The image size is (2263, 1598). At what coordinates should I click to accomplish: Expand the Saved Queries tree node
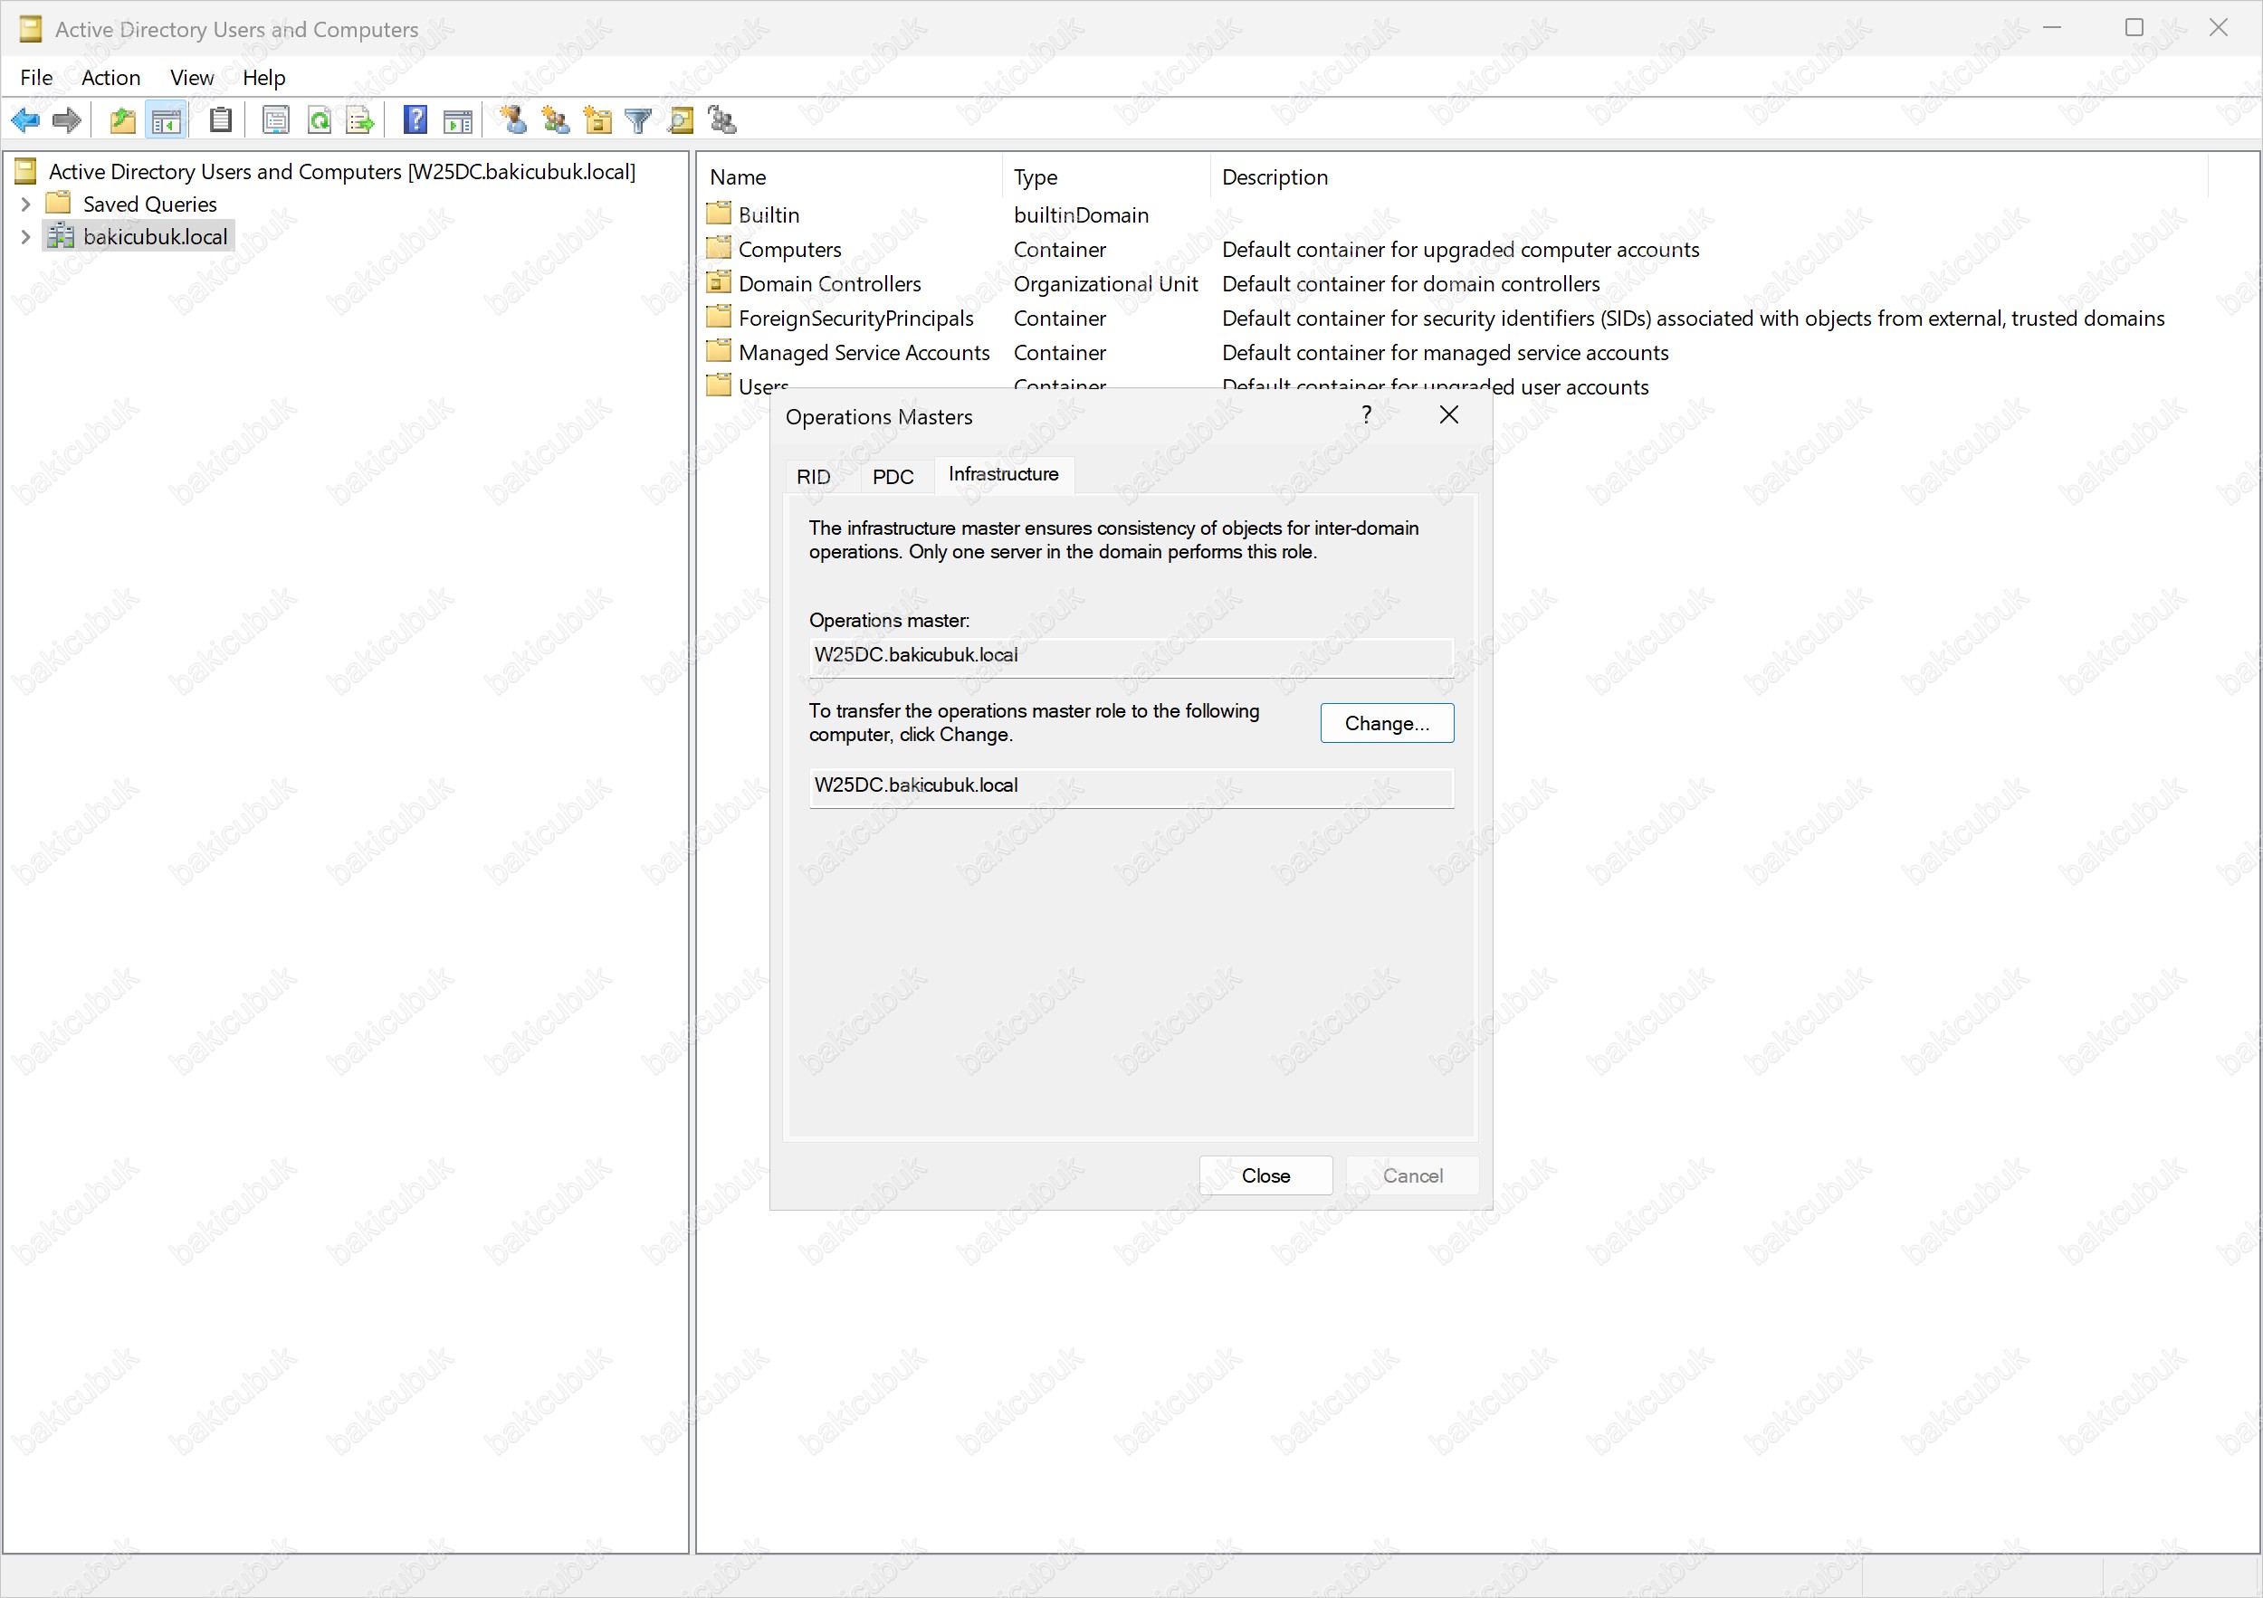[25, 204]
